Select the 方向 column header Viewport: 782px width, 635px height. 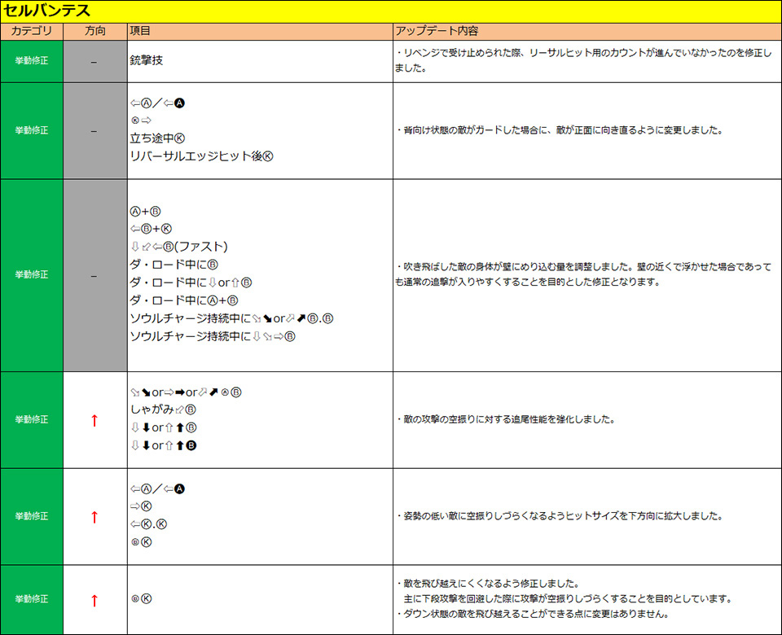94,31
